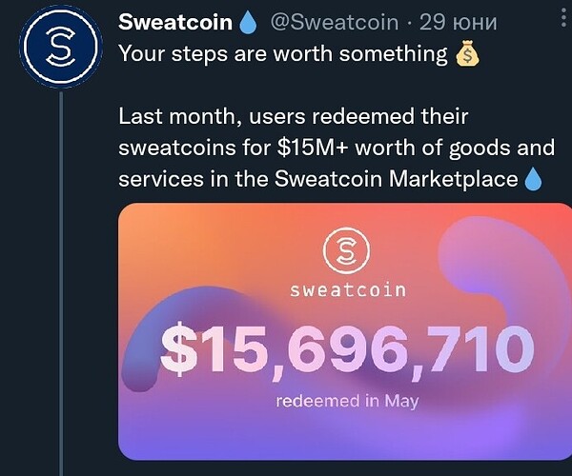Click the Sweatcoin display name
This screenshot has height=476, width=572.
point(175,22)
